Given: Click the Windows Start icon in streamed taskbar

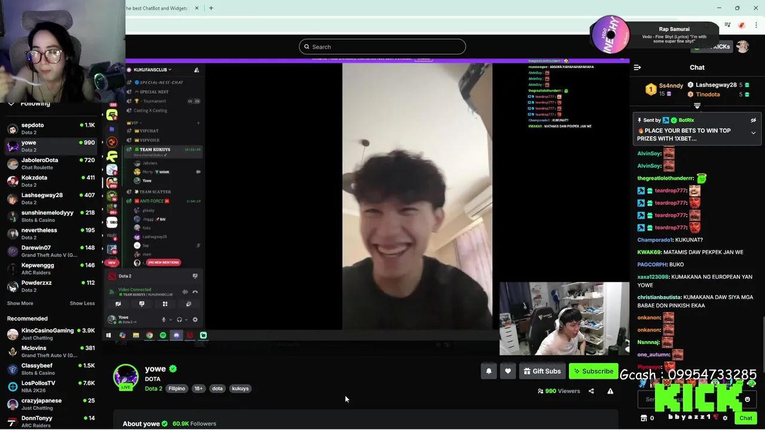Looking at the screenshot, I should [x=109, y=336].
